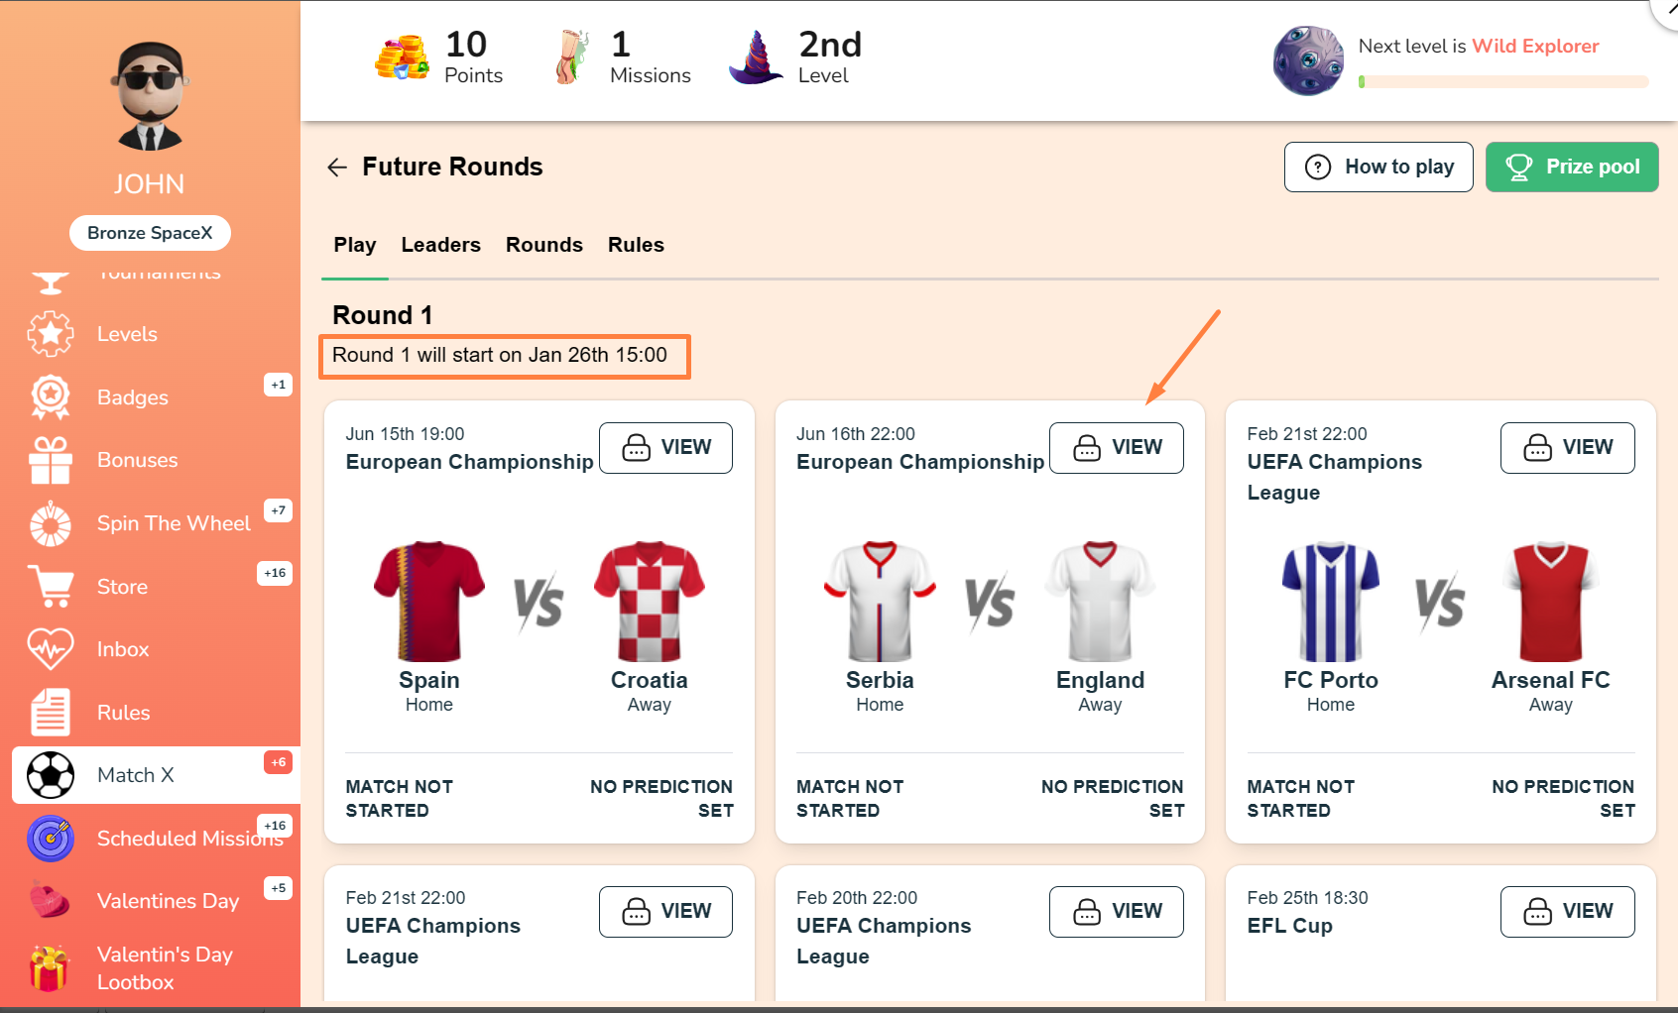
Task: Open the Rules tab next to Rounds
Action: click(636, 245)
